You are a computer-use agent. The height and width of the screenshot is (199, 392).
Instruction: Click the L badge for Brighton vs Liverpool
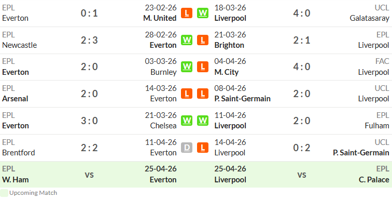[203, 40]
